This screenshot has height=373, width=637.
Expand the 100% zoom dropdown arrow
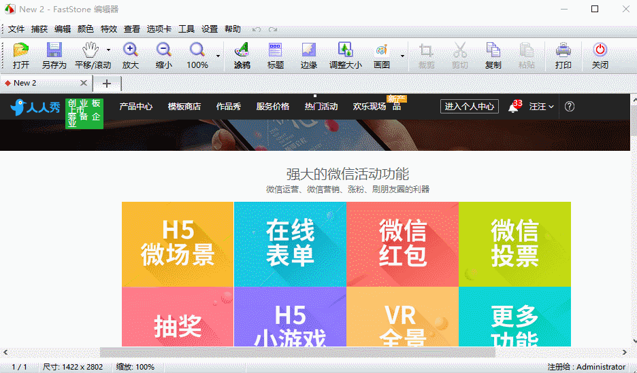click(218, 56)
